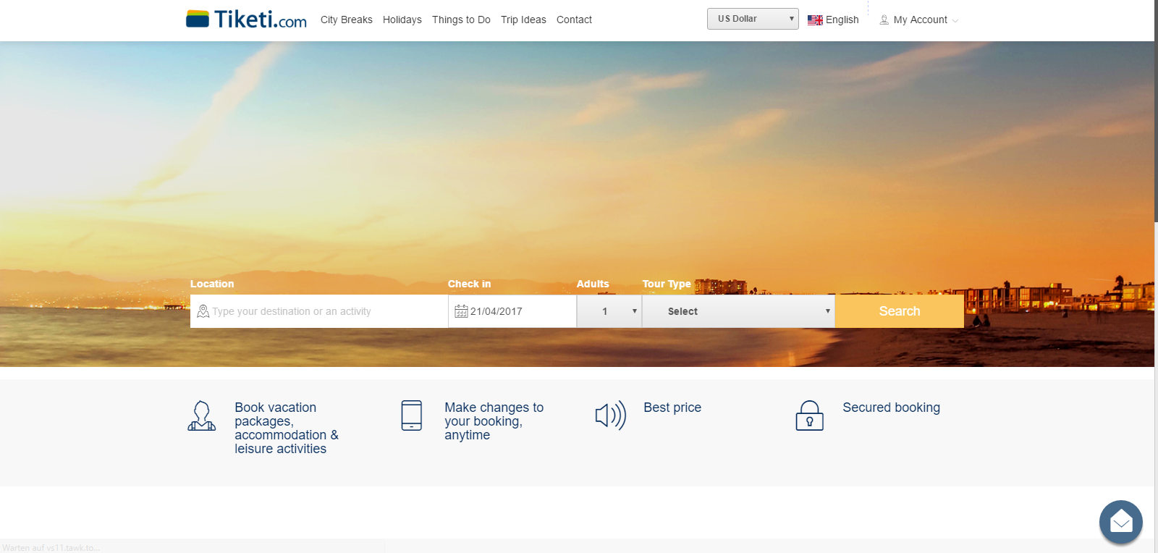
Task: Open the chat envelope widget
Action: tap(1120, 521)
